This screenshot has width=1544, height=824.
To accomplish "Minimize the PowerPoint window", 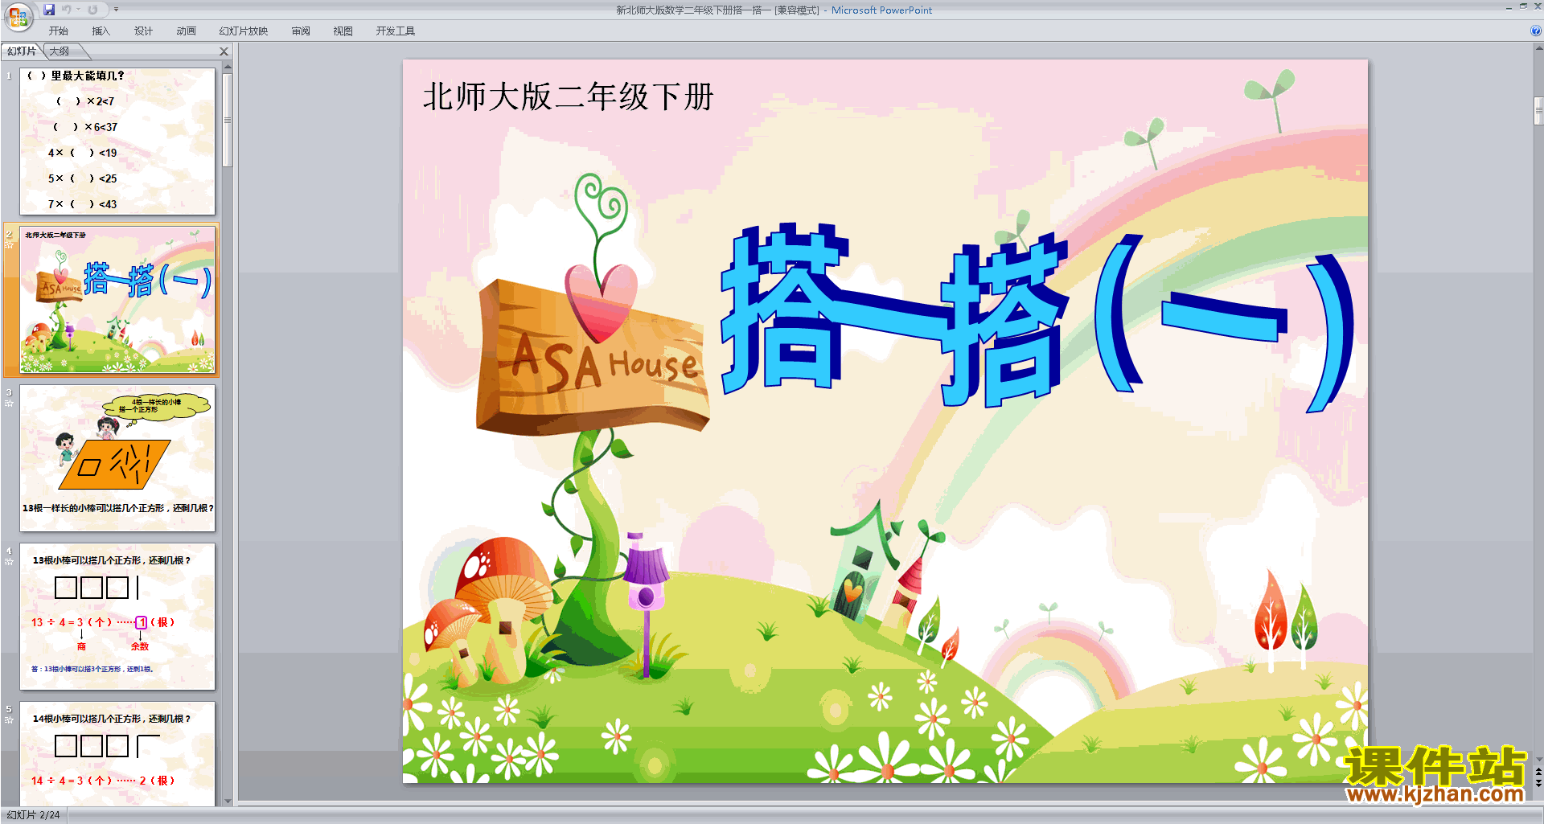I will coord(1509,7).
